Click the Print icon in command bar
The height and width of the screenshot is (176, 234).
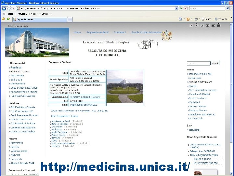(196, 19)
